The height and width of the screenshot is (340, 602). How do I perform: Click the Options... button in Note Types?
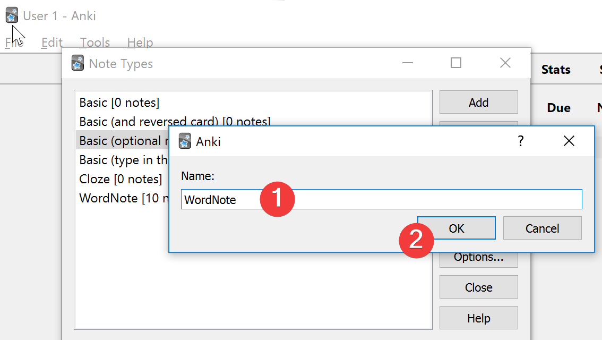(478, 259)
